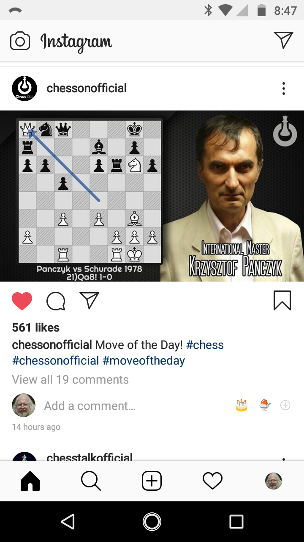Open chessonofficial profile avatar
304x542 pixels.
(24, 88)
